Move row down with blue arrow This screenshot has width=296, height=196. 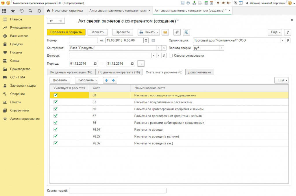[x=113, y=80]
